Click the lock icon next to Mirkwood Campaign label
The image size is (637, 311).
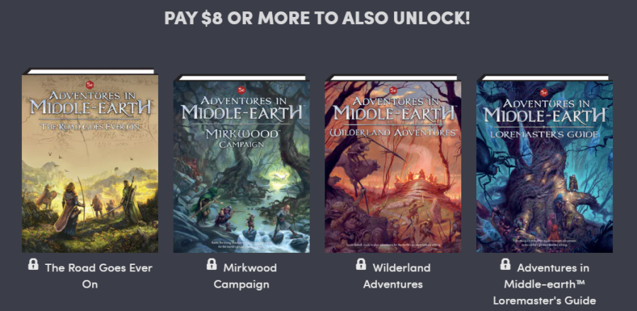(x=212, y=264)
